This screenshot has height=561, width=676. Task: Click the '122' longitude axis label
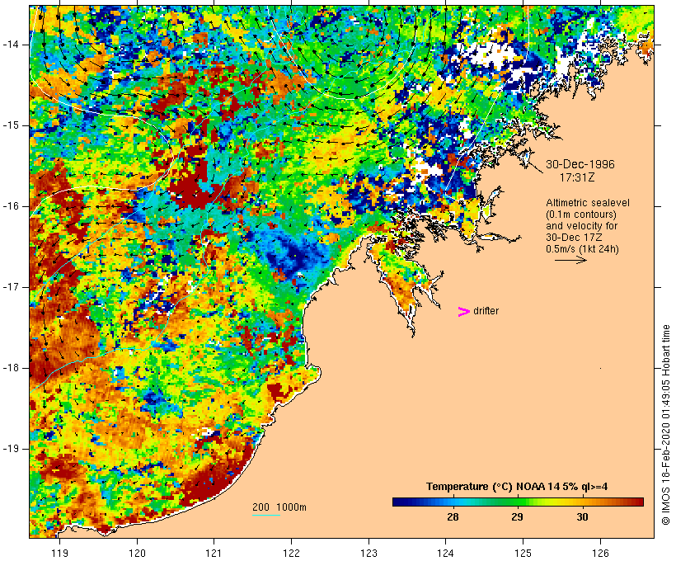click(292, 553)
